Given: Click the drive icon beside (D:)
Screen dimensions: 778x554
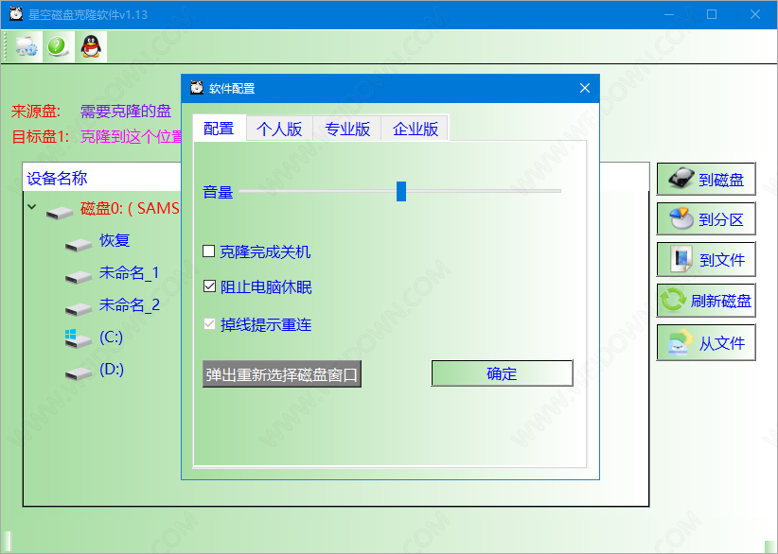Looking at the screenshot, I should [79, 373].
